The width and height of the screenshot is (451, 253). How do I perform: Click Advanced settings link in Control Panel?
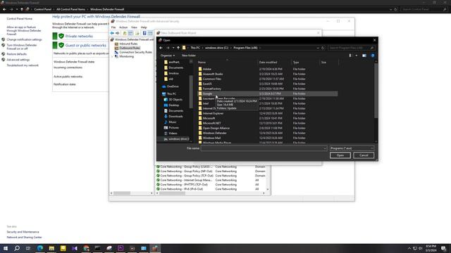18,60
